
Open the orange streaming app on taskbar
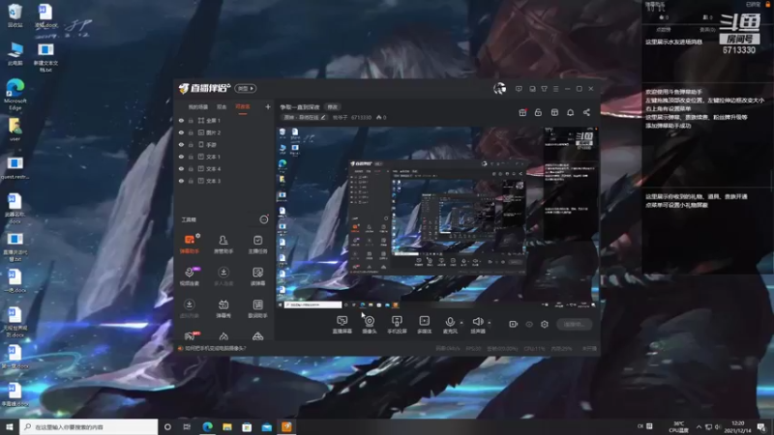pyautogui.click(x=286, y=426)
